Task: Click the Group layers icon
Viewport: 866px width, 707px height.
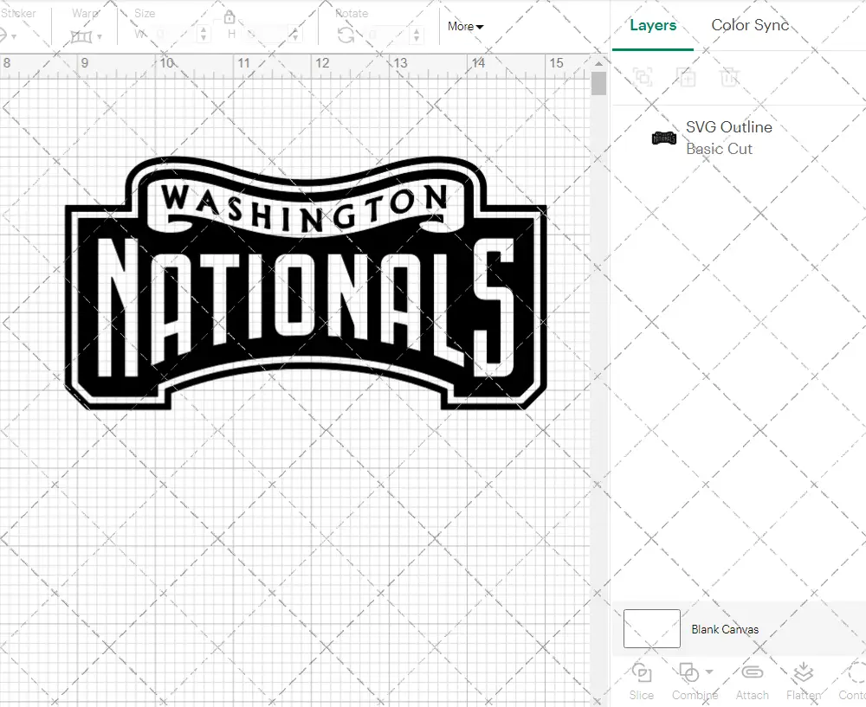Action: pyautogui.click(x=643, y=77)
